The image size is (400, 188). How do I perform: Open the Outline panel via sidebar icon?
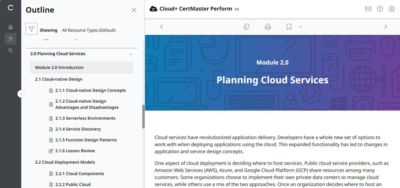pos(10,38)
